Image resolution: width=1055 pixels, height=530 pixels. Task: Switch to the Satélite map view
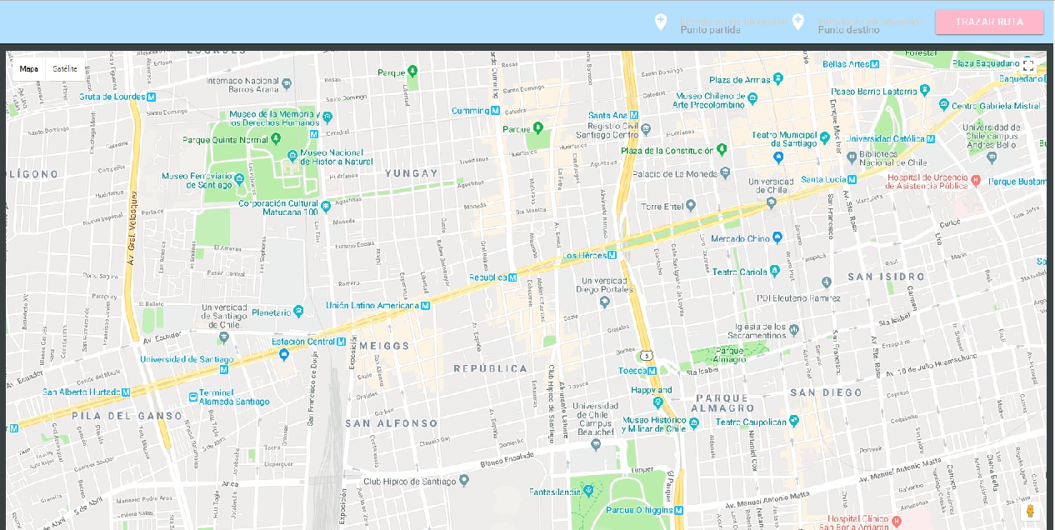(65, 69)
